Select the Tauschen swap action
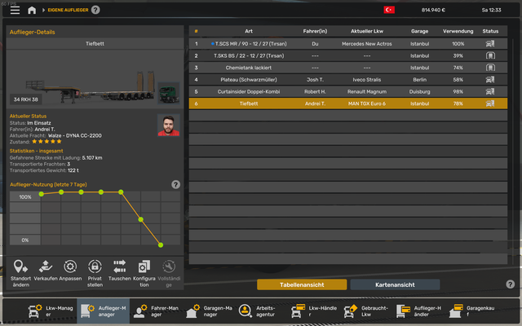Image resolution: width=522 pixels, height=326 pixels. click(120, 271)
